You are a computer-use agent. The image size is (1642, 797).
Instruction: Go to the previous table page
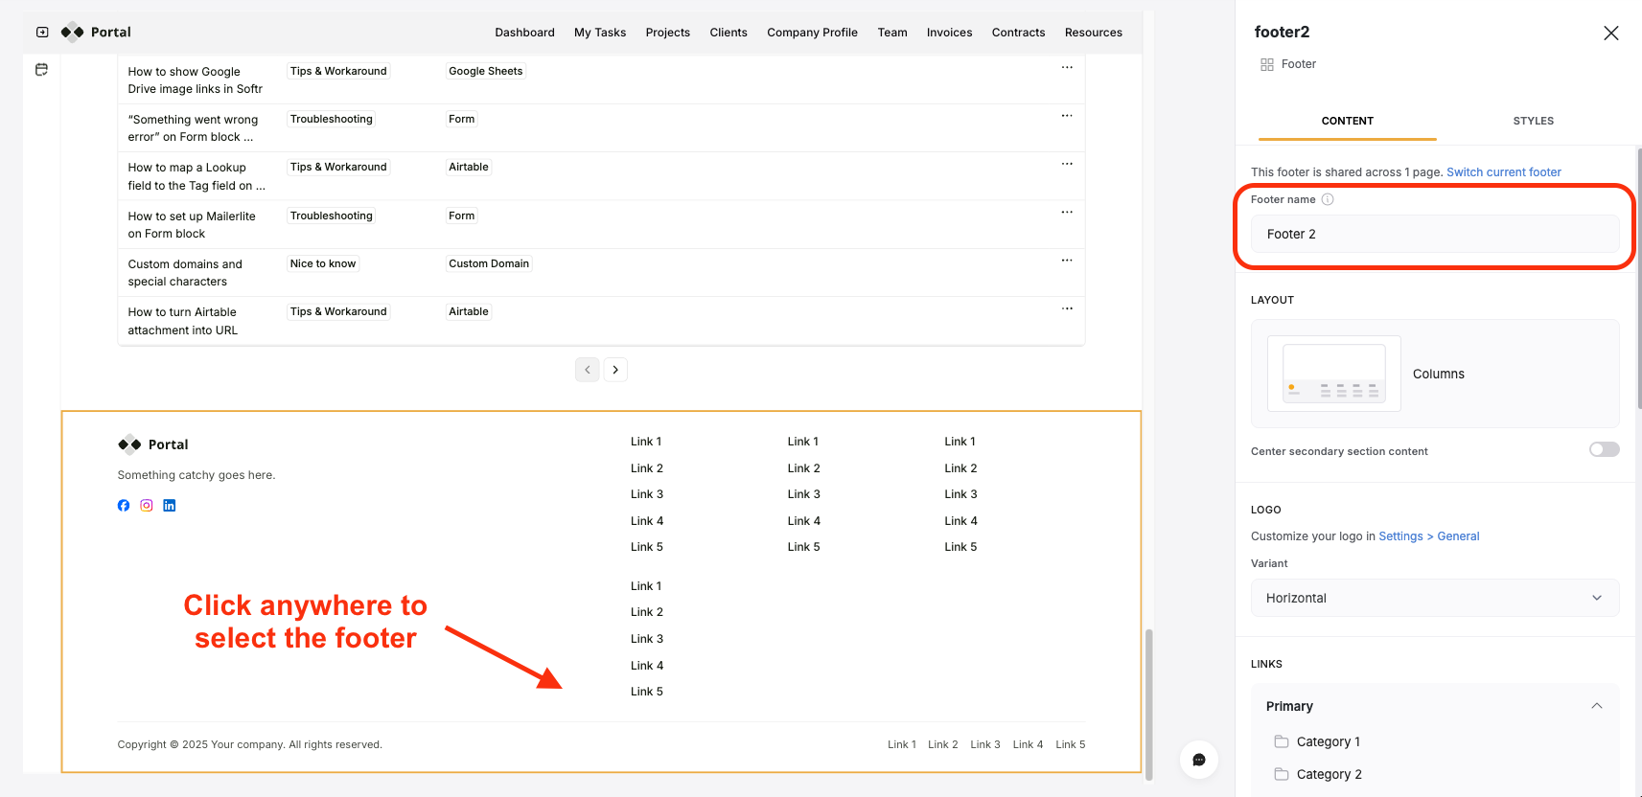click(x=588, y=370)
